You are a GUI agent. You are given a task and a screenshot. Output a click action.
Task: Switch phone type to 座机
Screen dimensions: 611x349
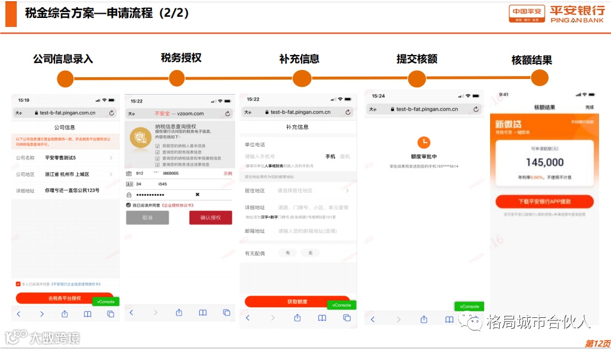(x=345, y=156)
